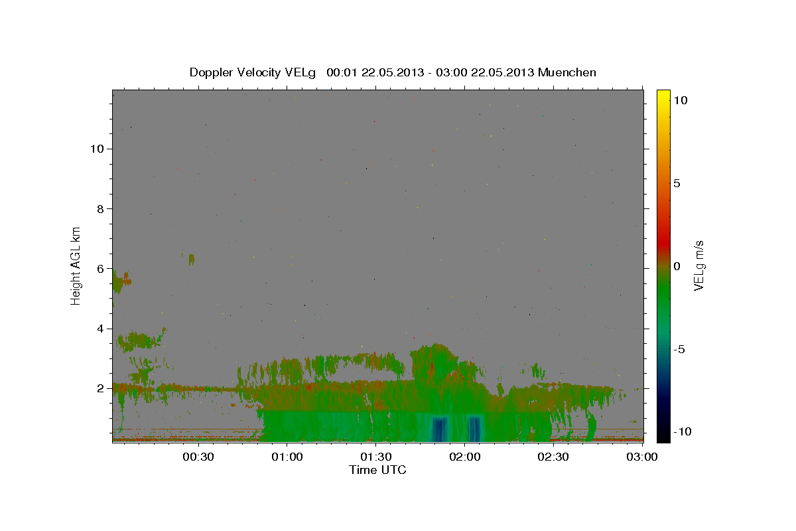Click the dark blue downdraft column after 02:00
The image size is (796, 531).
click(475, 429)
